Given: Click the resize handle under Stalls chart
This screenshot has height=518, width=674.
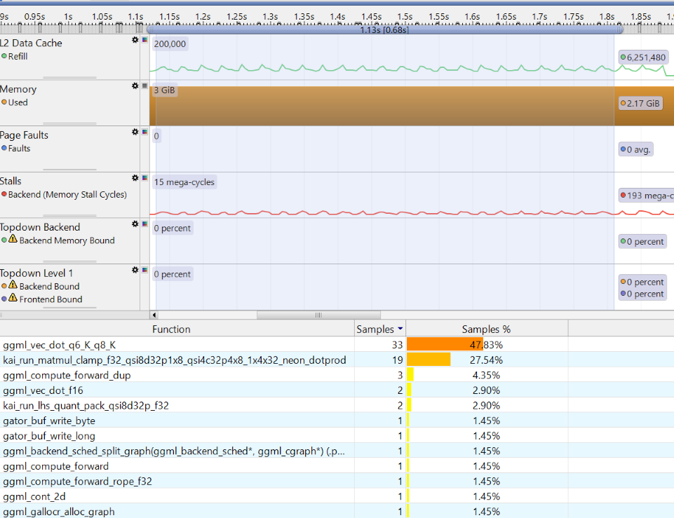Looking at the screenshot, I should [70, 215].
